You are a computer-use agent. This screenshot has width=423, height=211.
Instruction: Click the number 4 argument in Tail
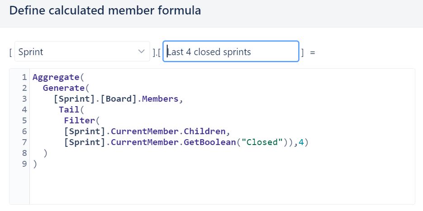301,142
